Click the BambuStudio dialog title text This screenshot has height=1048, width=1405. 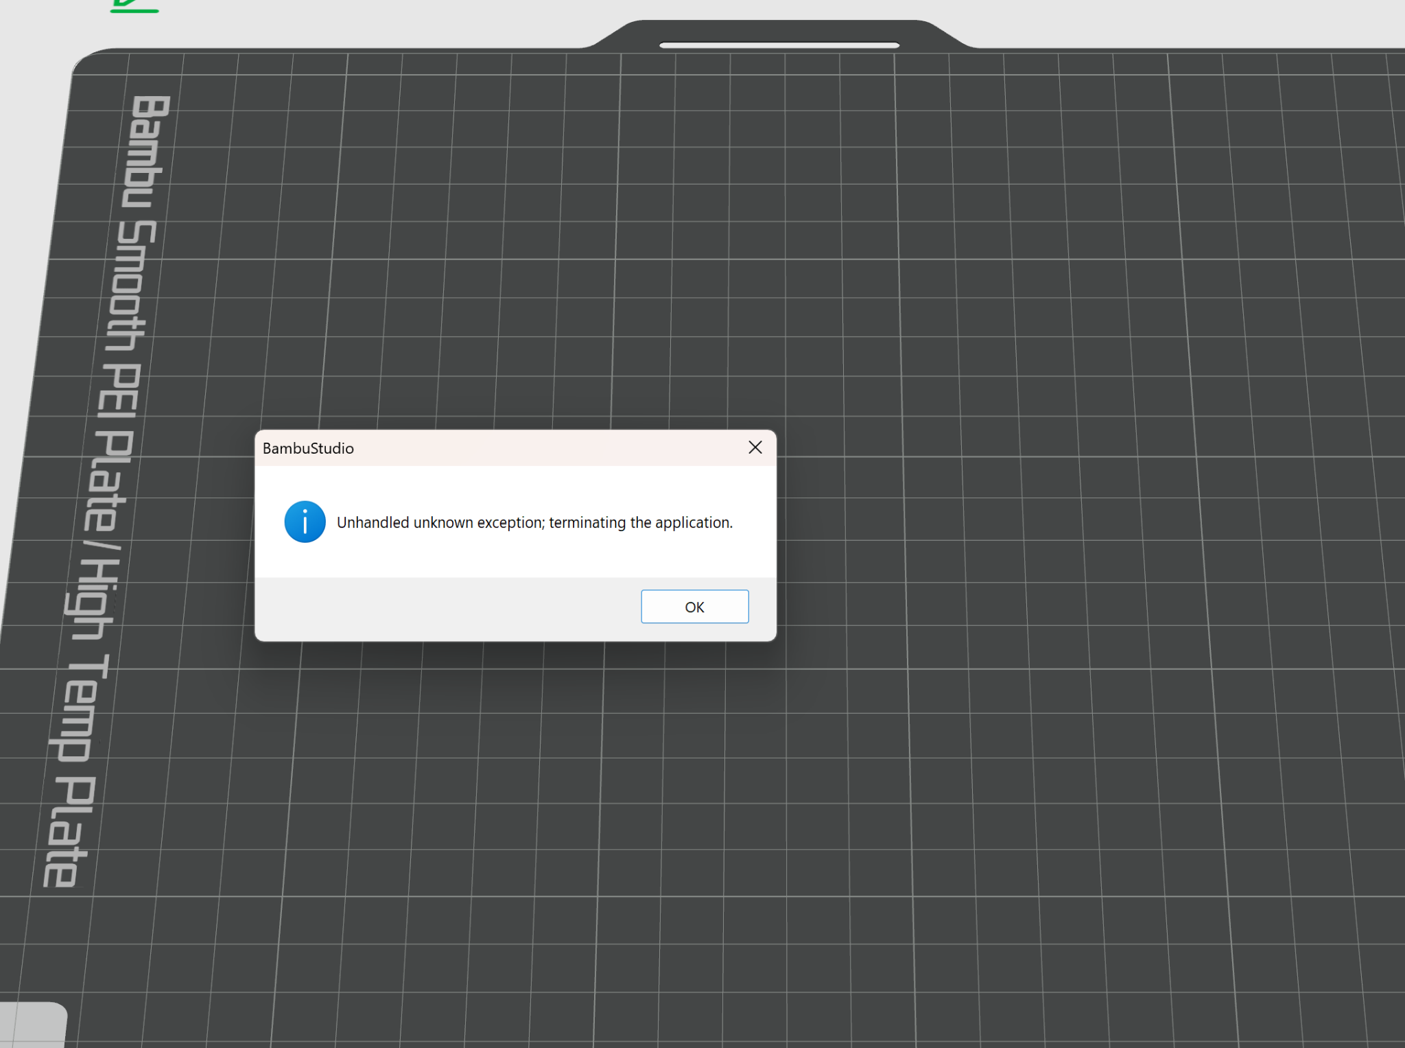tap(308, 448)
